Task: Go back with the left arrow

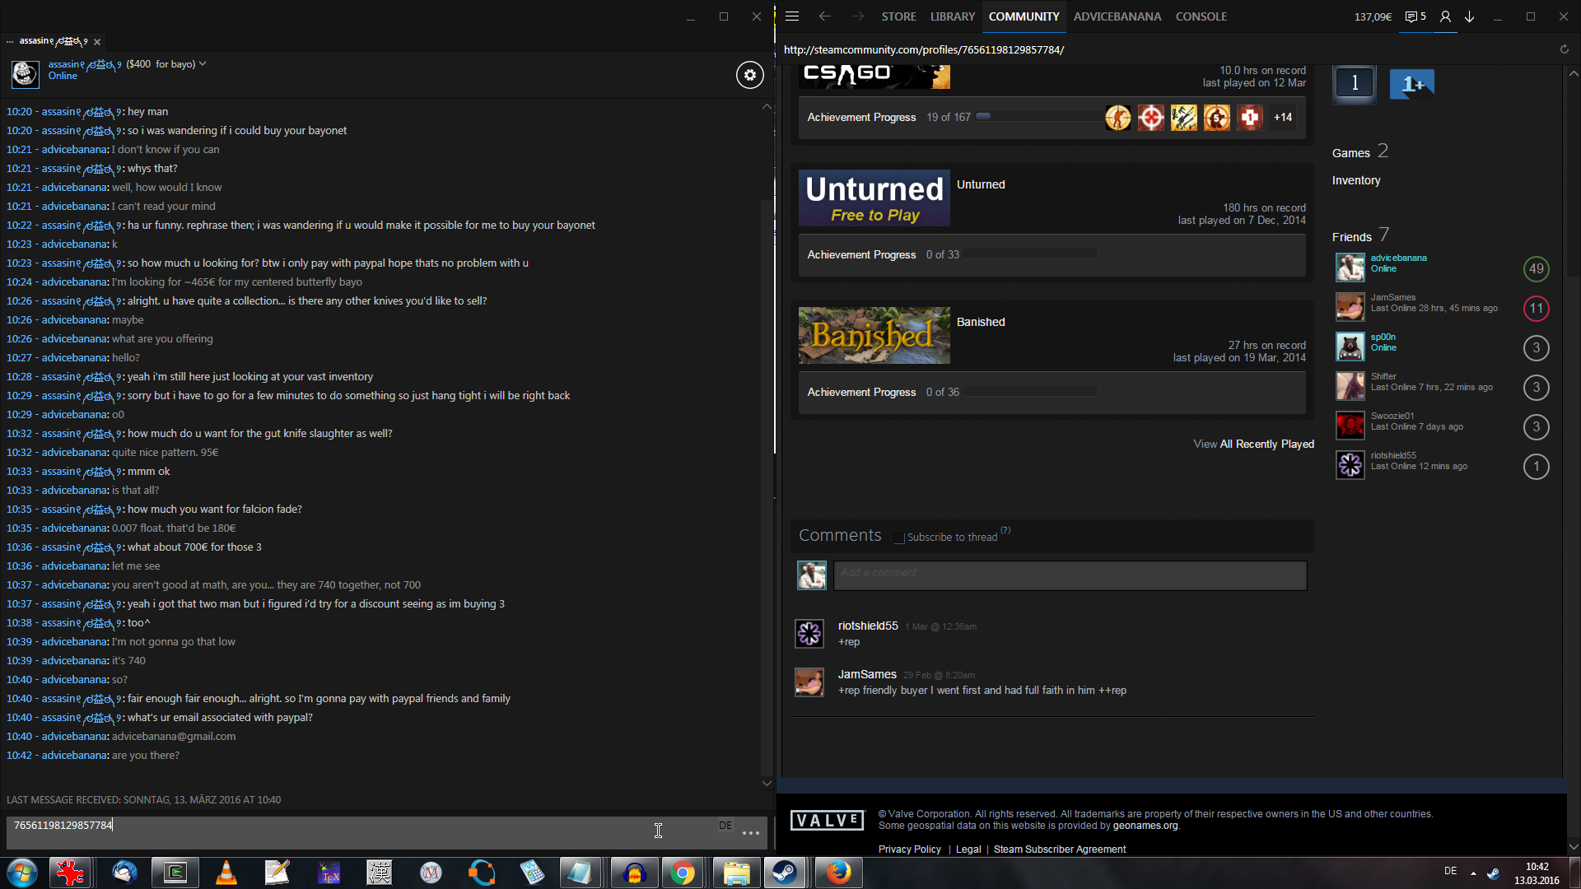Action: point(824,16)
